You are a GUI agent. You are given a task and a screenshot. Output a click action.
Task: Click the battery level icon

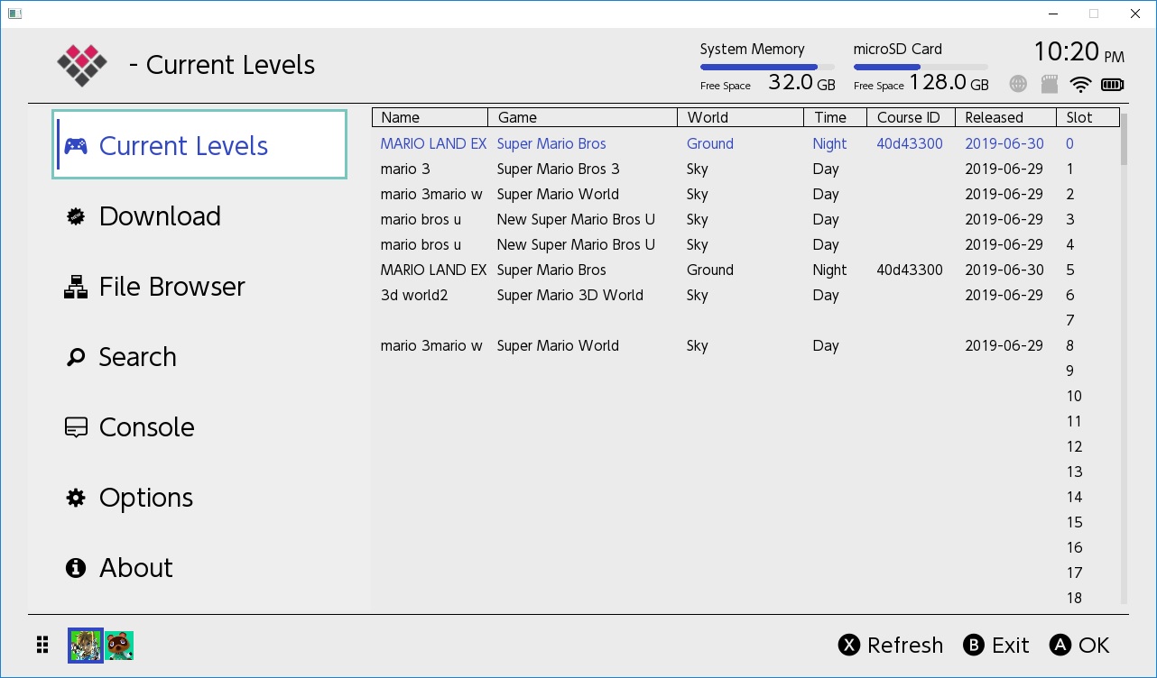[1113, 85]
